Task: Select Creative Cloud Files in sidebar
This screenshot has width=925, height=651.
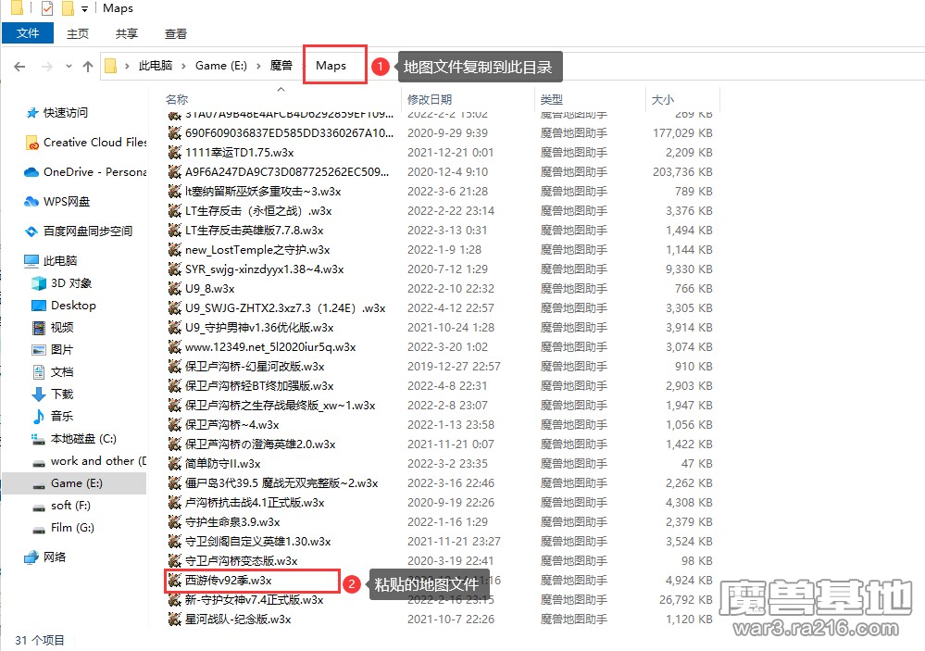Action: coord(94,143)
